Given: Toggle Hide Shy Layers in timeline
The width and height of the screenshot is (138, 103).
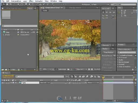Looking at the screenshot, I should 80,76.
